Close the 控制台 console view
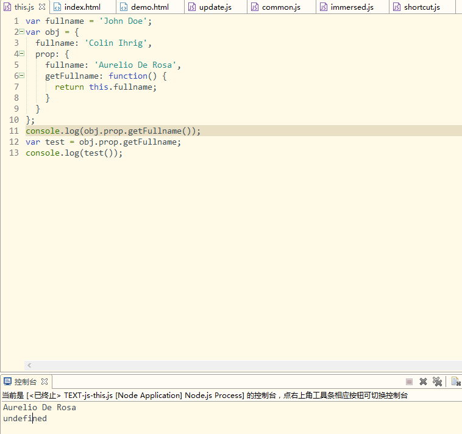This screenshot has width=462, height=434. click(44, 382)
